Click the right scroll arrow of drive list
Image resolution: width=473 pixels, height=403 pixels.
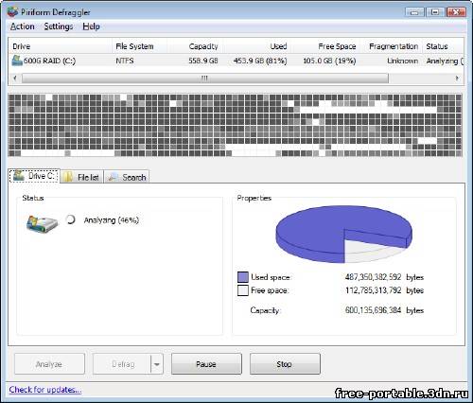457,79
